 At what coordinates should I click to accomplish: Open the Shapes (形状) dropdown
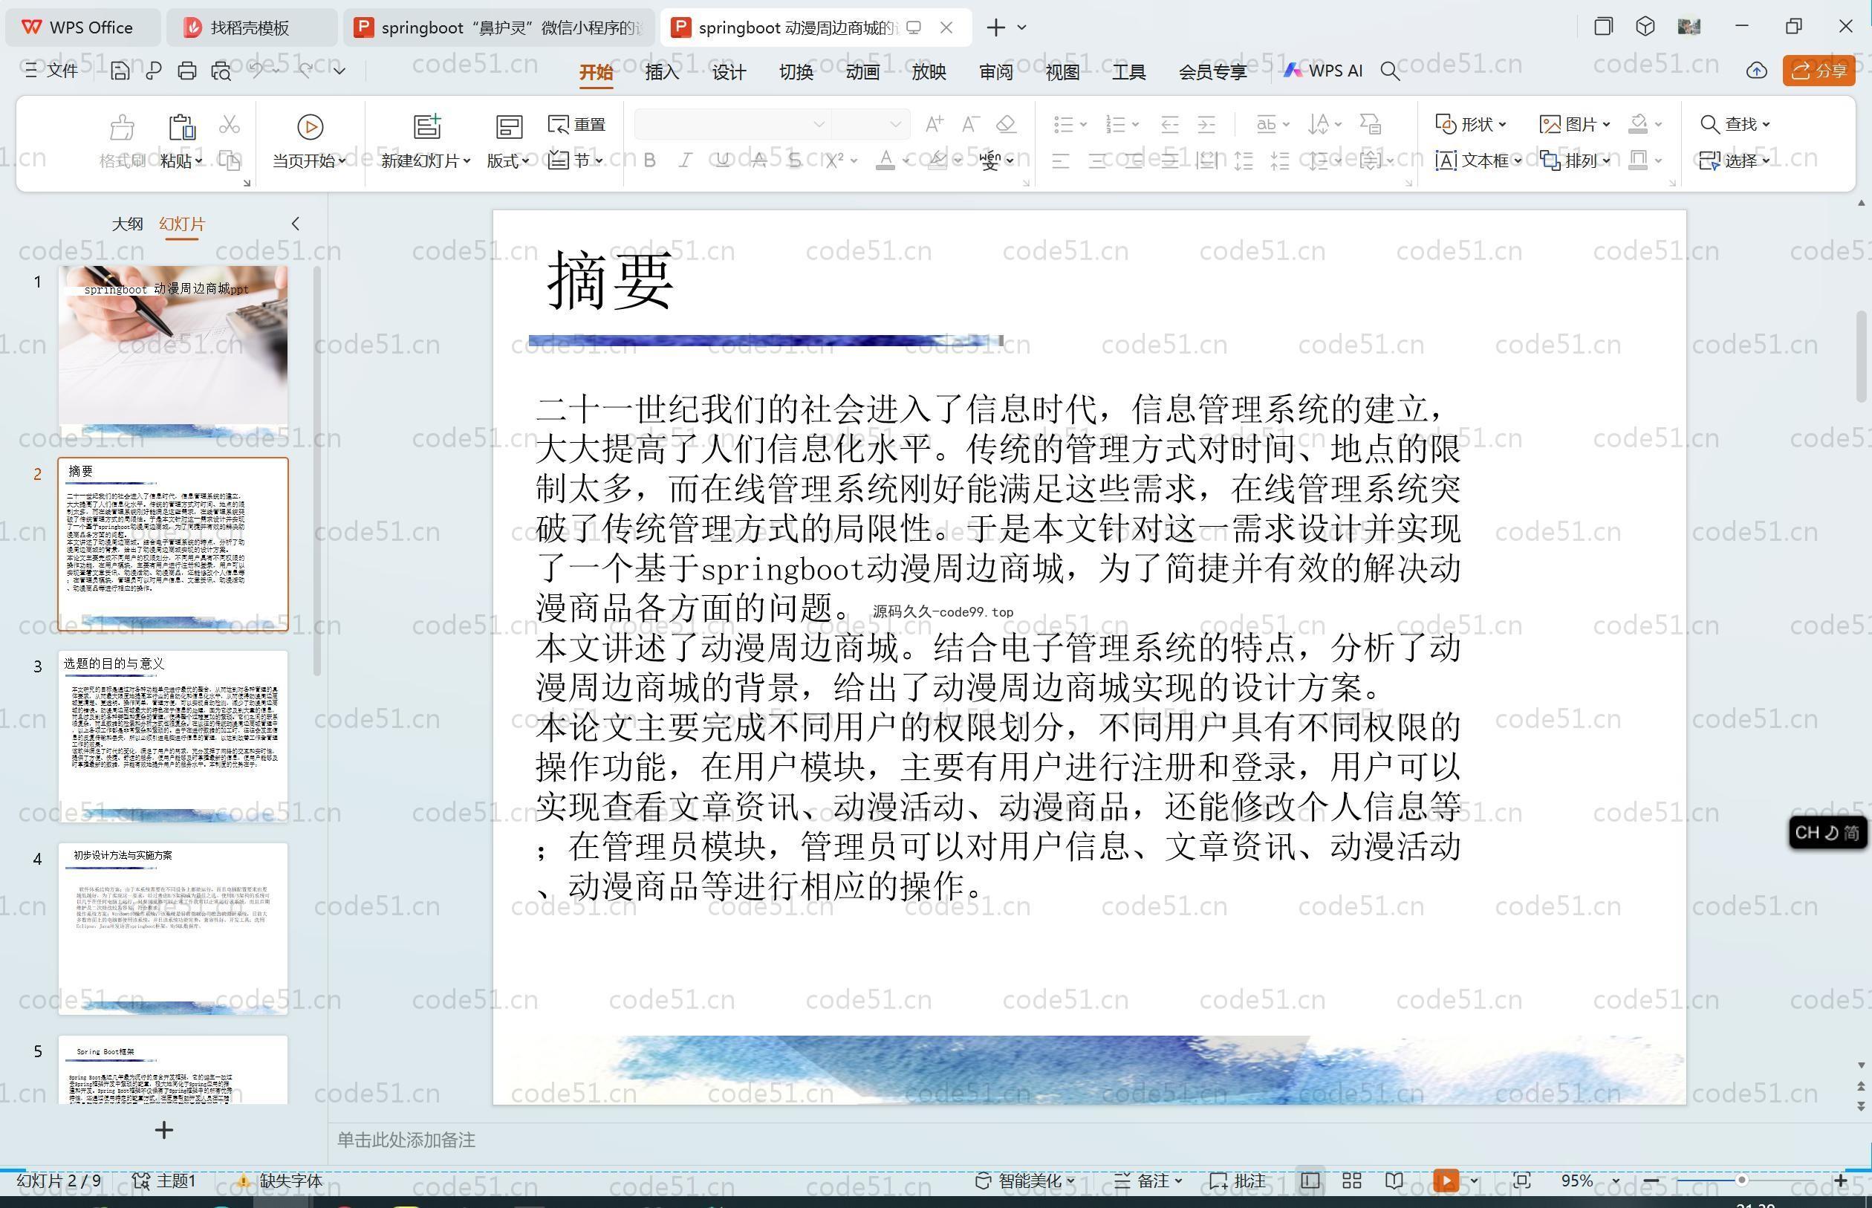pos(1470,124)
